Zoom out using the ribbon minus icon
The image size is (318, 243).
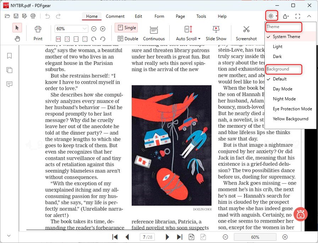pyautogui.click(x=94, y=29)
